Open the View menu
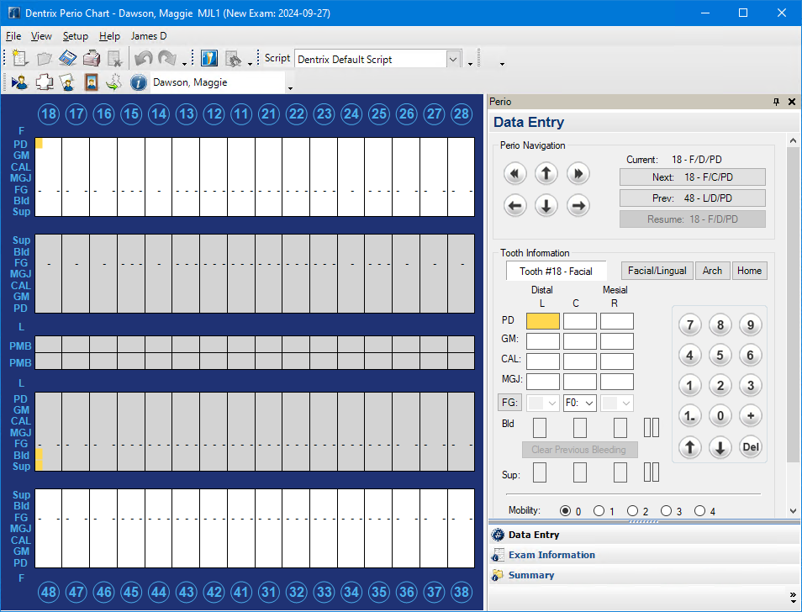The image size is (802, 612). (x=41, y=36)
